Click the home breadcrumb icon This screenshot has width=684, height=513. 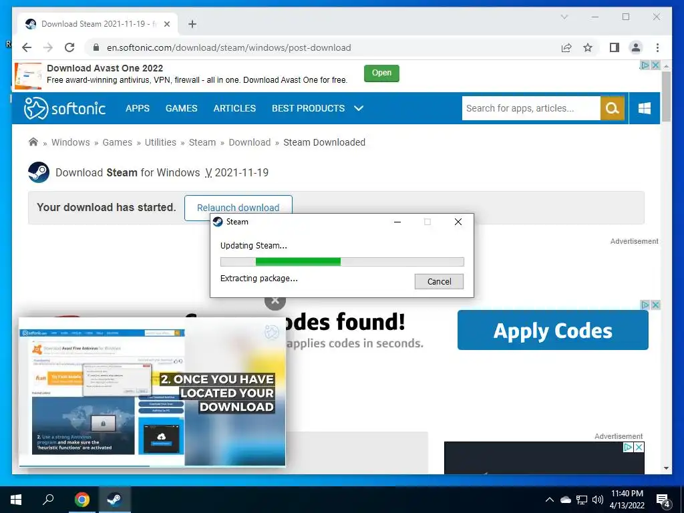pos(33,142)
